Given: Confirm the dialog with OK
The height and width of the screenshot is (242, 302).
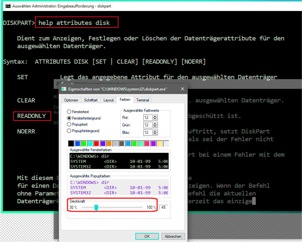Looking at the screenshot, I should 147,236.
